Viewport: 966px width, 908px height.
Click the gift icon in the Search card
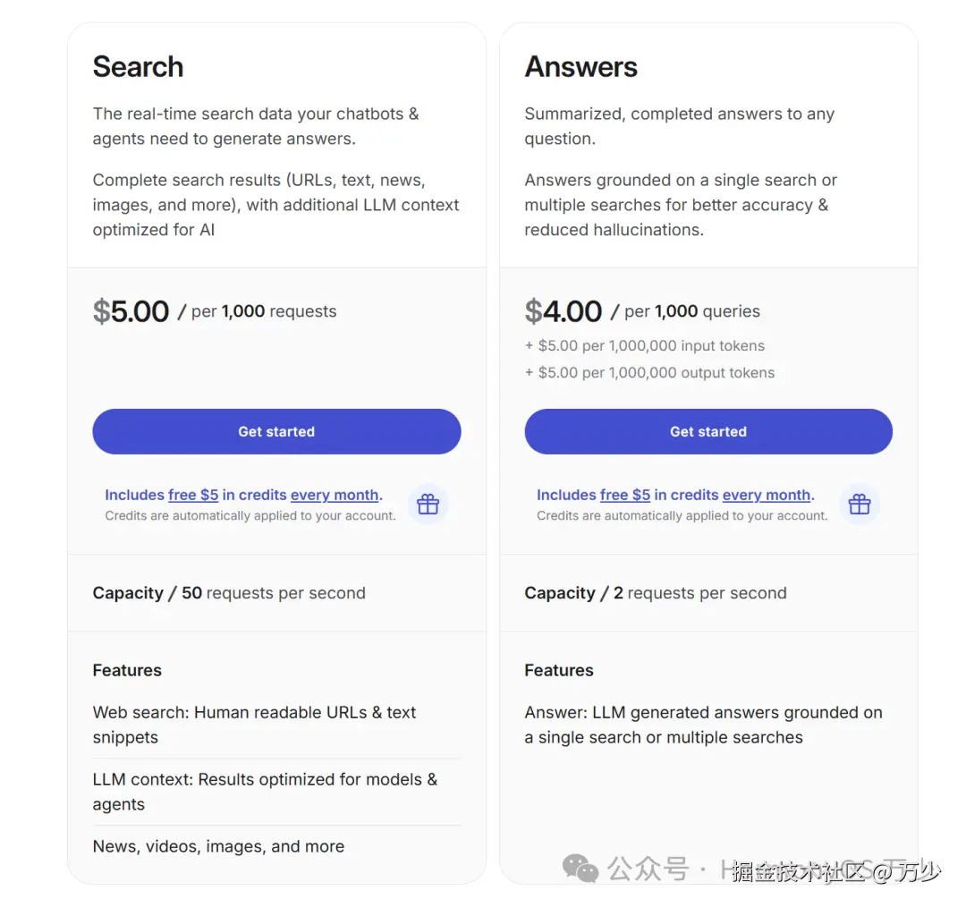(x=428, y=505)
